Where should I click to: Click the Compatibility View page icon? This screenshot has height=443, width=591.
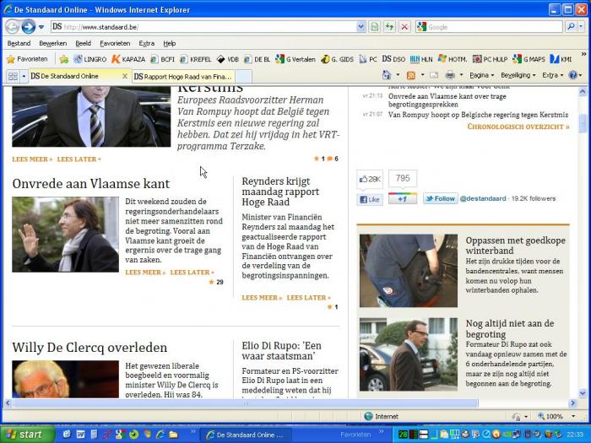pyautogui.click(x=374, y=27)
